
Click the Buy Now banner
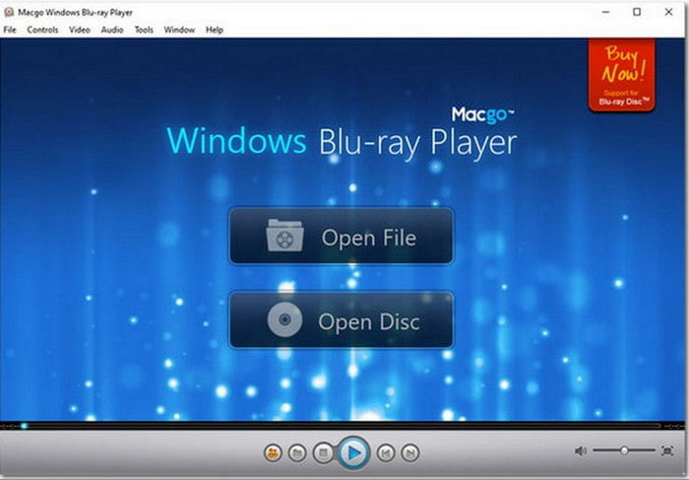coord(622,75)
